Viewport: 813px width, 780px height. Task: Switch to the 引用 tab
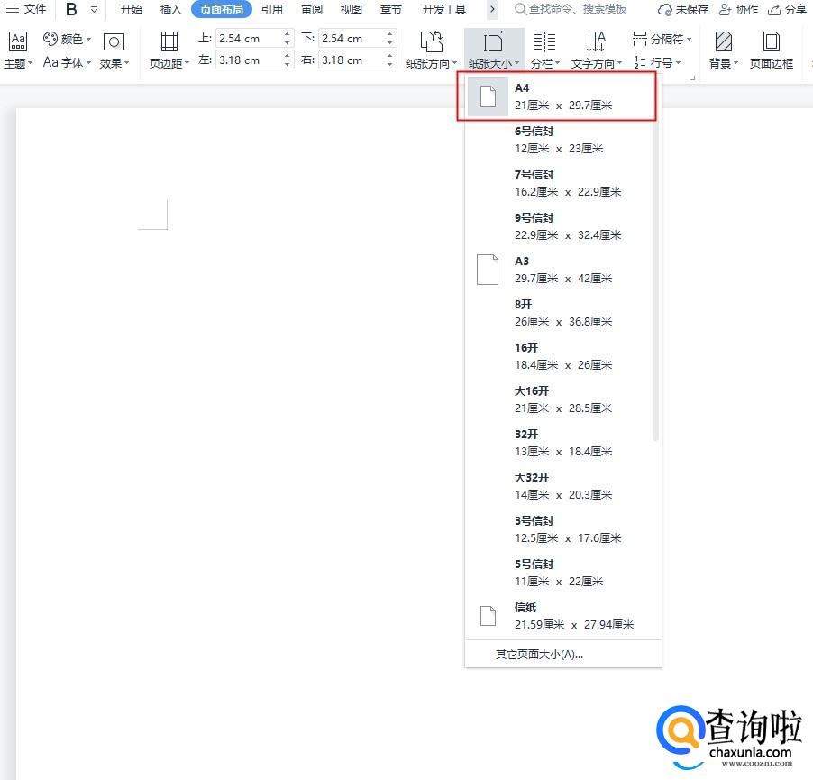(271, 9)
